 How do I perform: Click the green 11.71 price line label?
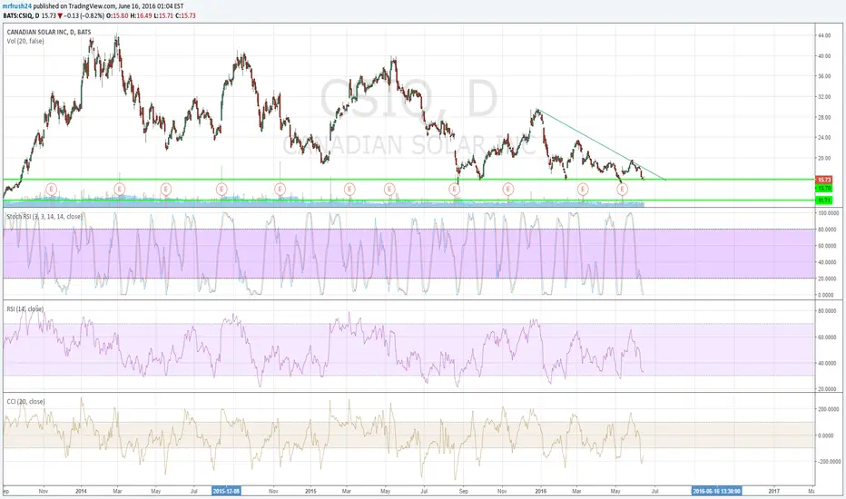824,201
